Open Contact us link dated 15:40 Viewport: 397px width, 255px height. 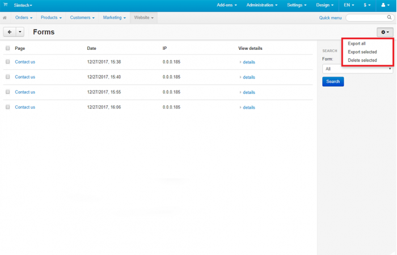[x=25, y=77]
